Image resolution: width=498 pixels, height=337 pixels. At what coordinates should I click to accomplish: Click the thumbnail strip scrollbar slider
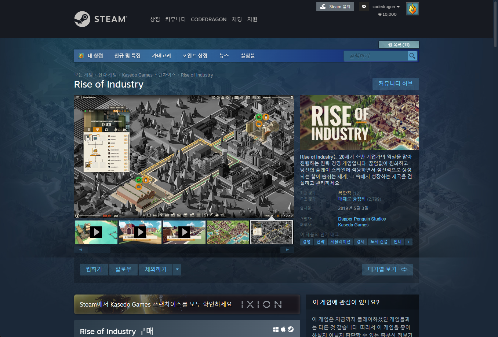tap(99, 250)
